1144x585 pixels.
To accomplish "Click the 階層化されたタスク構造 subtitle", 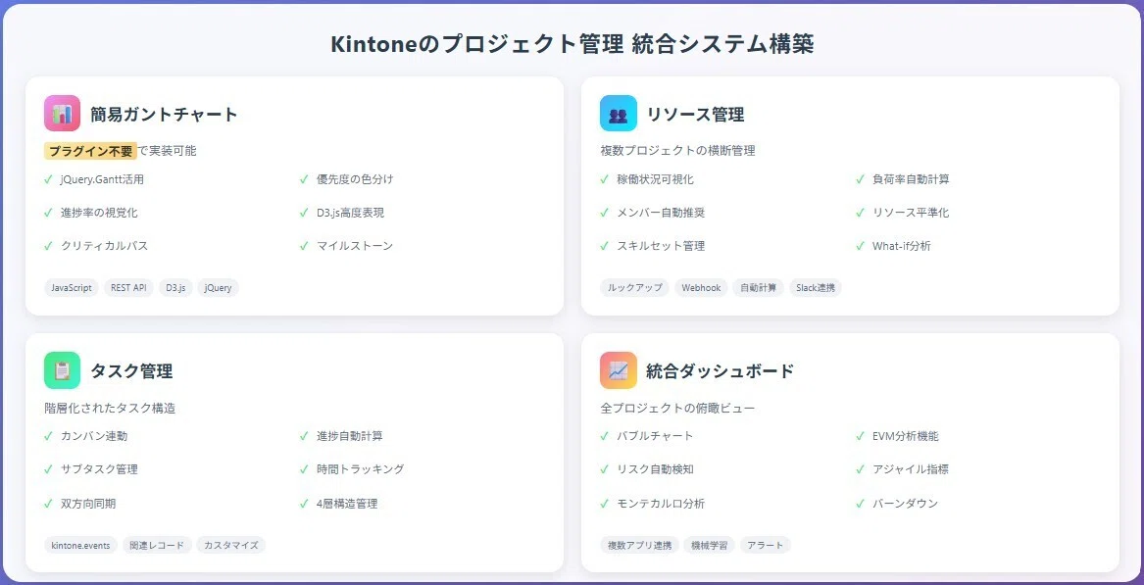I will [110, 409].
